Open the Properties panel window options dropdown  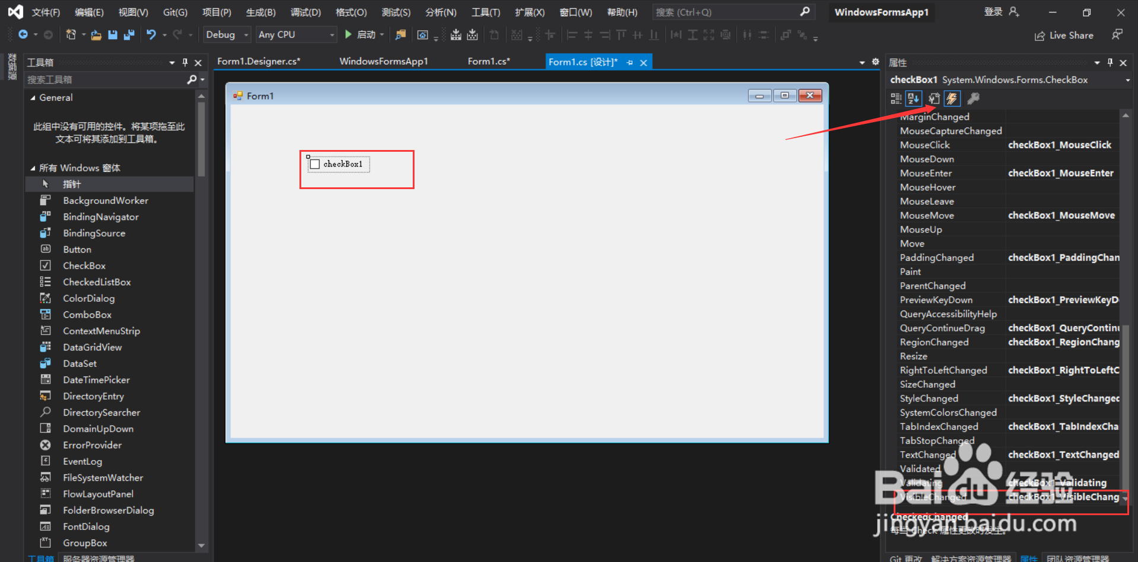1097,62
